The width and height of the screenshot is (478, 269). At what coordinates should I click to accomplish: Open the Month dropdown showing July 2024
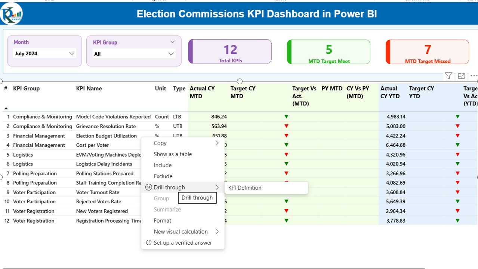(x=45, y=53)
